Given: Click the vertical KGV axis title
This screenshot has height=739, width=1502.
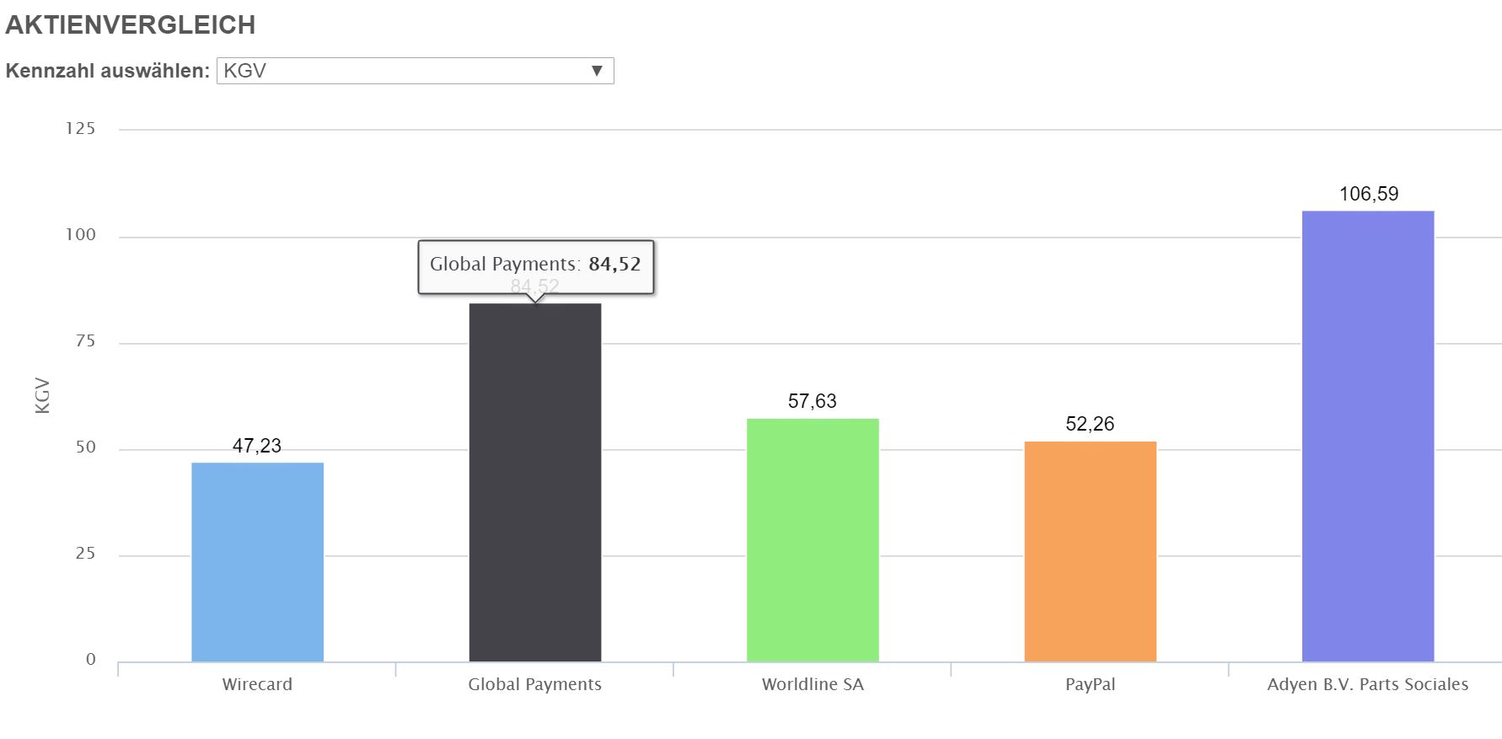Looking at the screenshot, I should pos(43,396).
